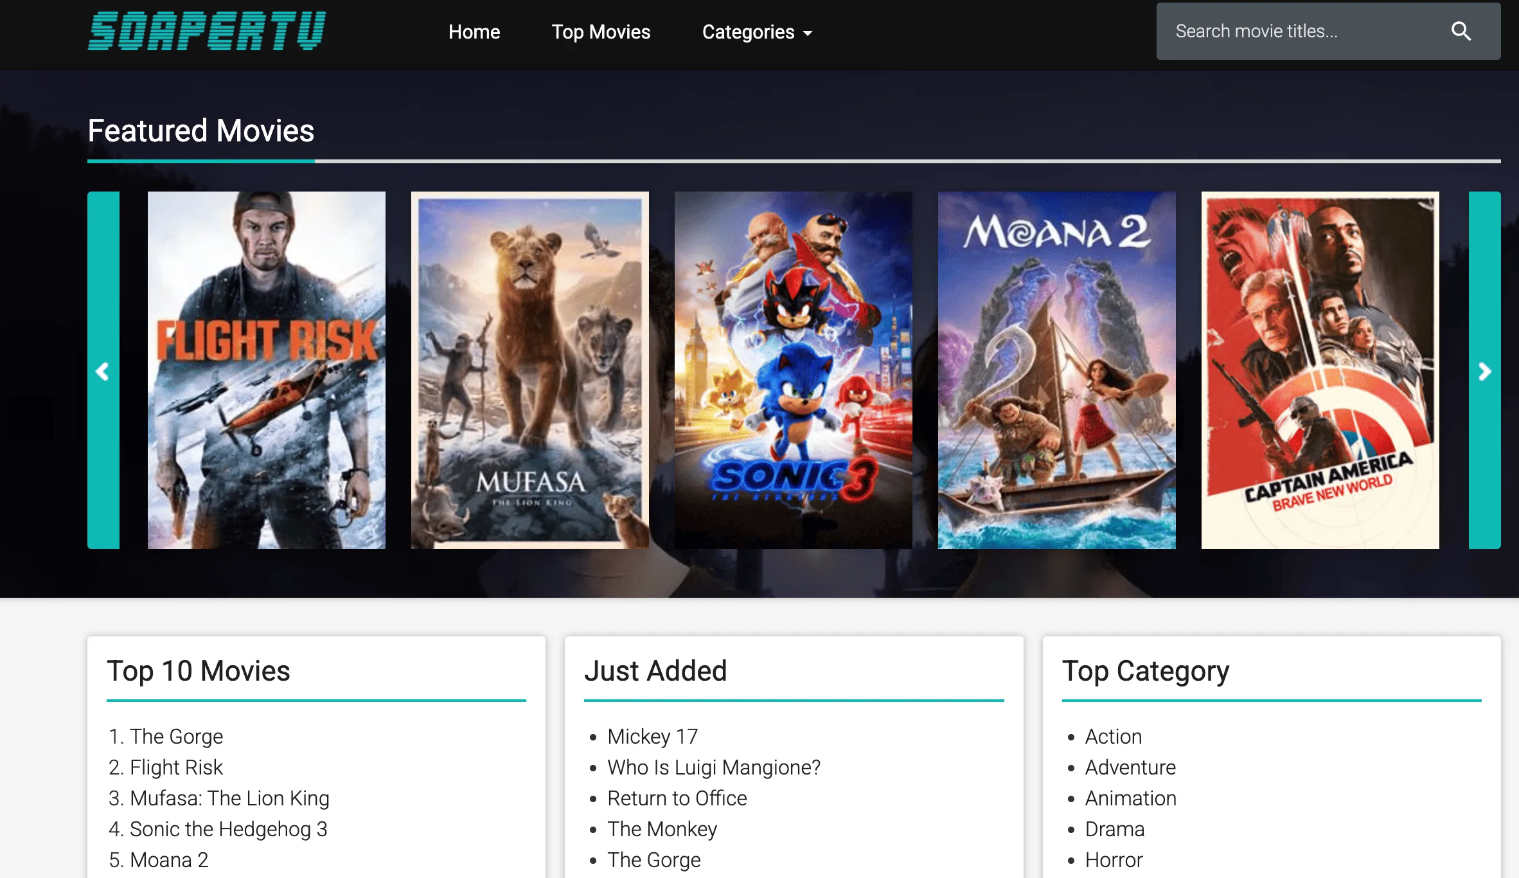Click the carousel next arrow
The width and height of the screenshot is (1519, 878).
[x=1484, y=371]
